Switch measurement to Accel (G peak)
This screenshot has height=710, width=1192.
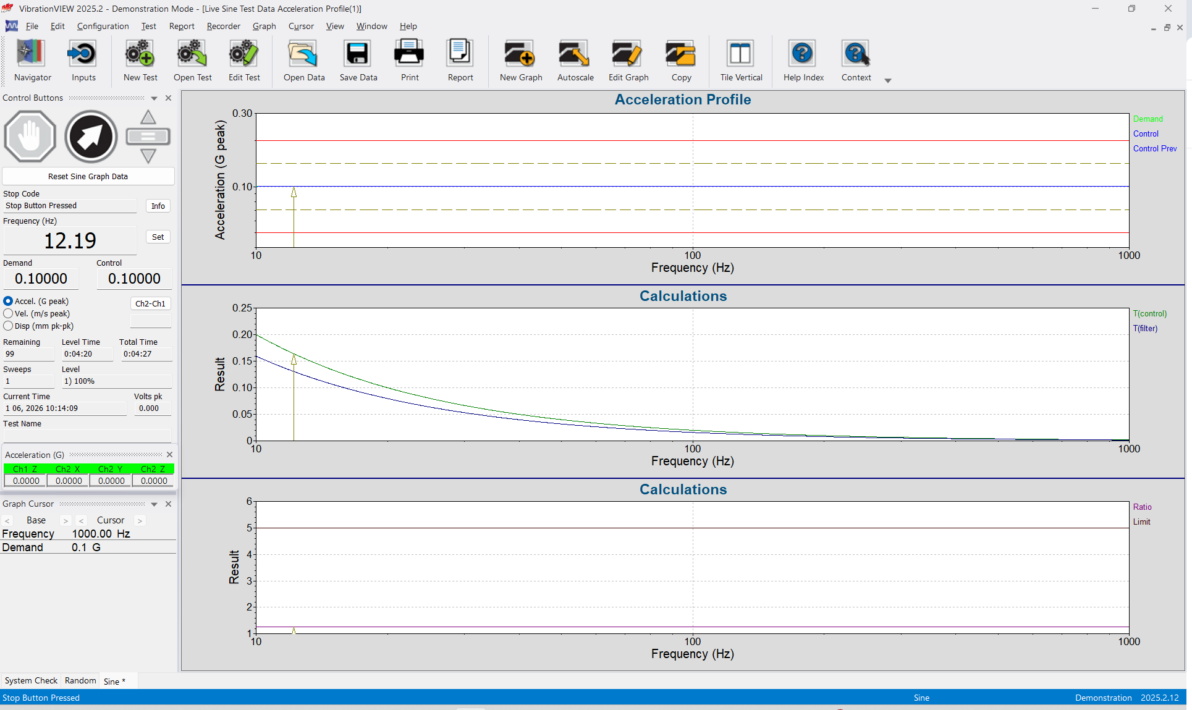(9, 301)
